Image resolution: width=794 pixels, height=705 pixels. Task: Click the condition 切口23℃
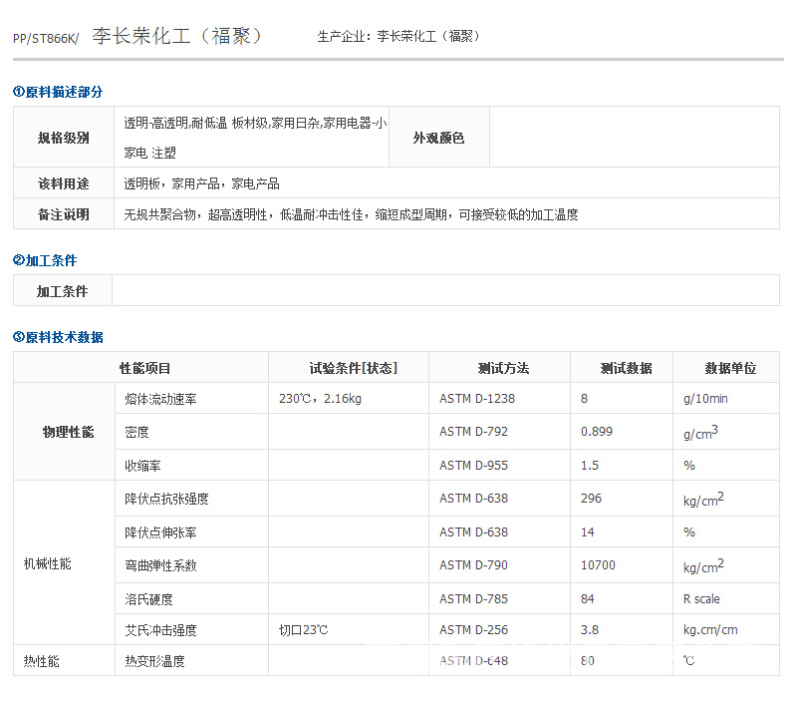click(x=303, y=630)
